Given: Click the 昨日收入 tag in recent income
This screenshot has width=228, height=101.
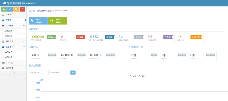Looking at the screenshot, I should tap(52, 55).
